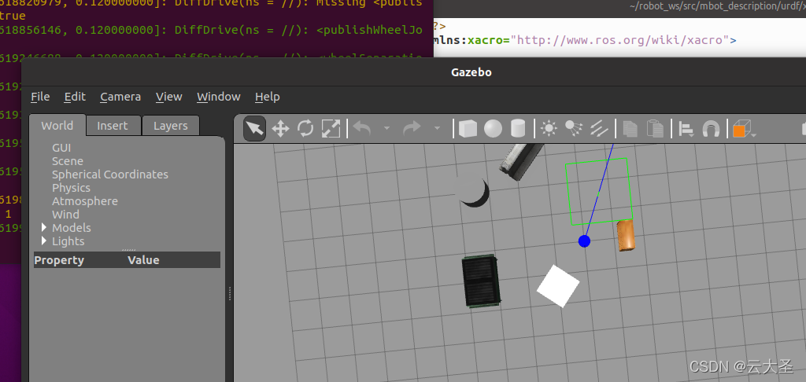The height and width of the screenshot is (382, 806).
Task: Insert a cylinder shape
Action: click(518, 128)
